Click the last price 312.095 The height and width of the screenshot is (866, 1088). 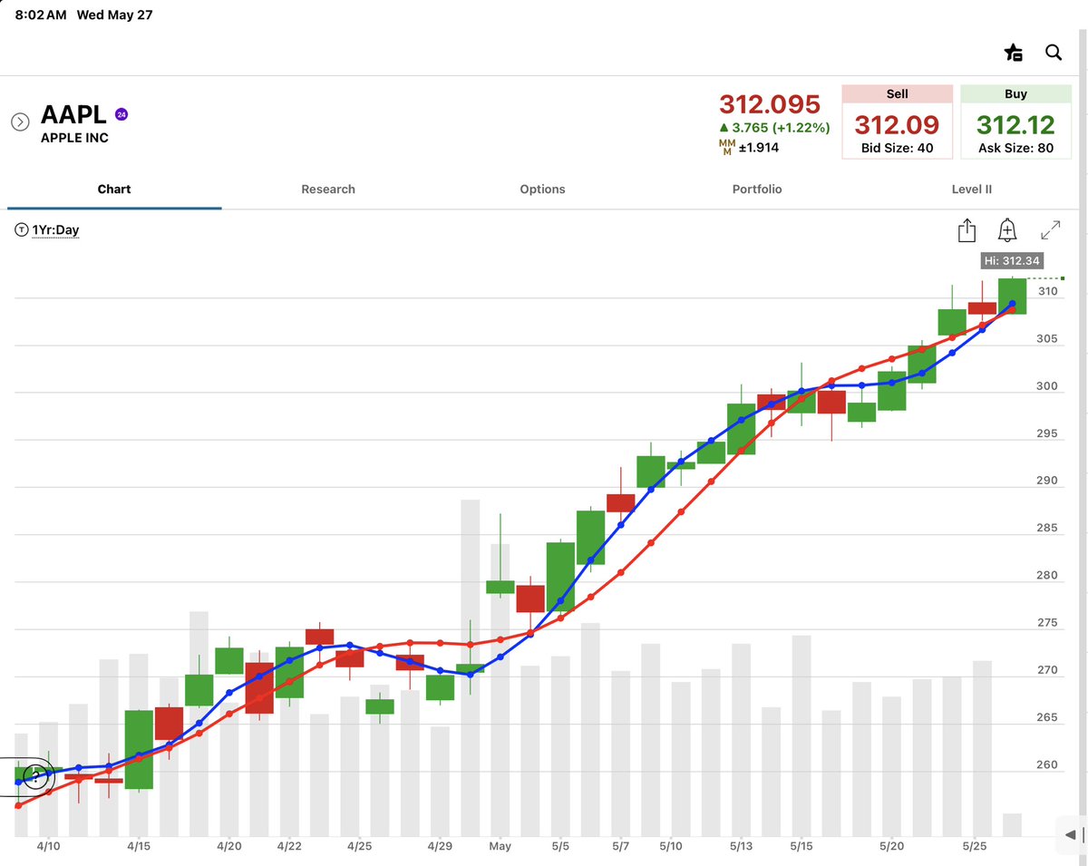pyautogui.click(x=770, y=103)
